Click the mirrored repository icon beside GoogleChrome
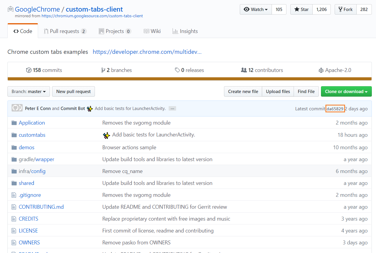Screen dimensions: 376x253 pyautogui.click(x=10, y=9)
